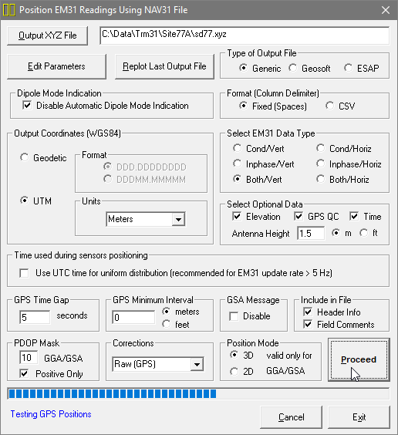Click the GPS Minimum Interval value field

pyautogui.click(x=133, y=317)
